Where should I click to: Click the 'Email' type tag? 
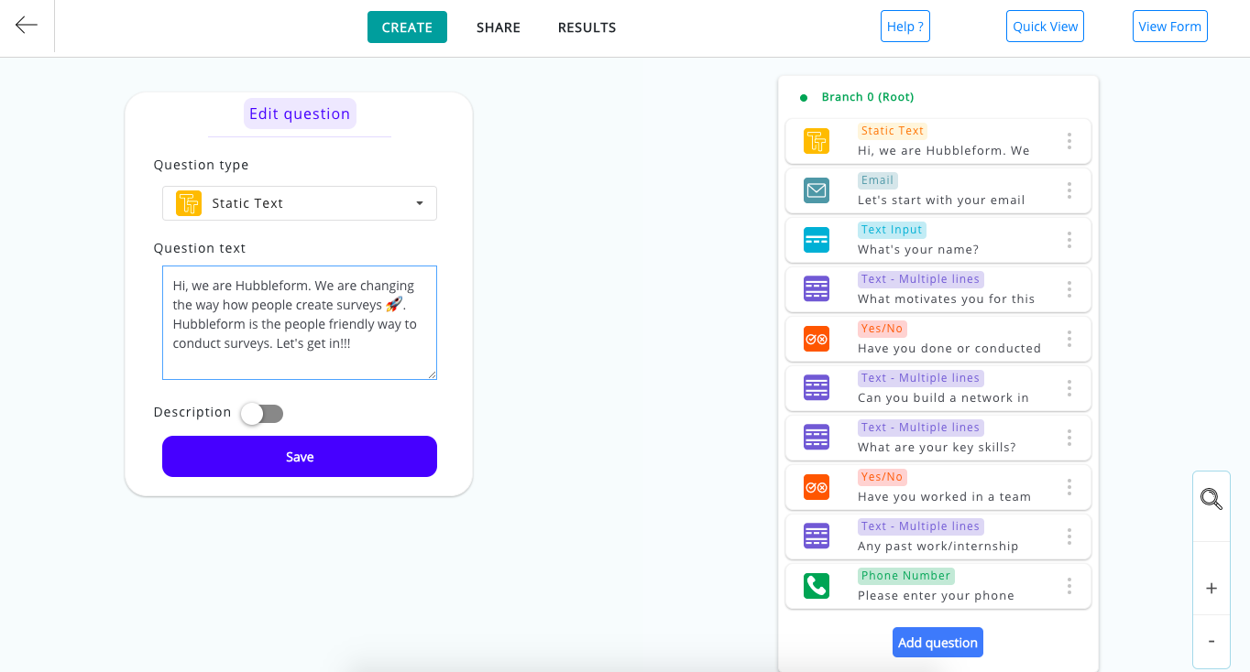(878, 180)
